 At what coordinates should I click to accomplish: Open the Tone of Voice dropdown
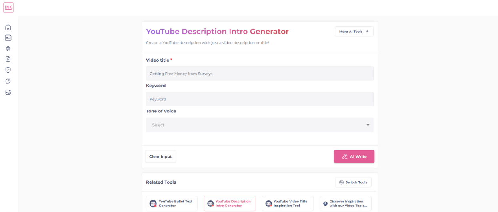pos(260,125)
